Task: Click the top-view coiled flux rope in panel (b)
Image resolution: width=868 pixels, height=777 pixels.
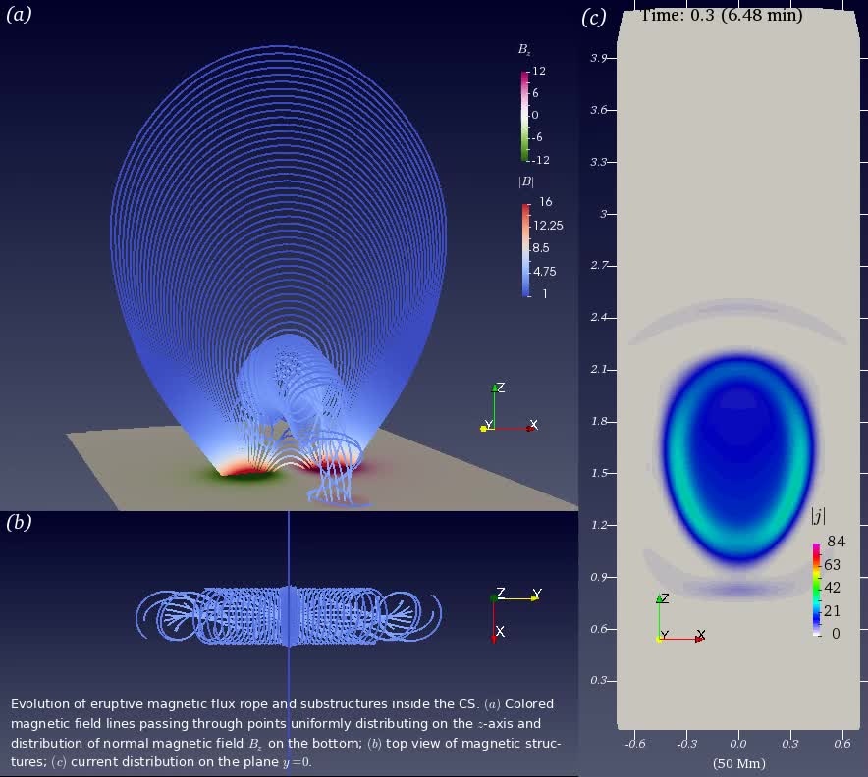Action: pos(288,616)
